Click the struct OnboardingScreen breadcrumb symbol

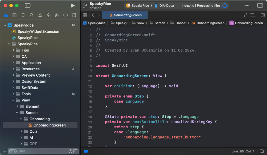tap(246, 23)
